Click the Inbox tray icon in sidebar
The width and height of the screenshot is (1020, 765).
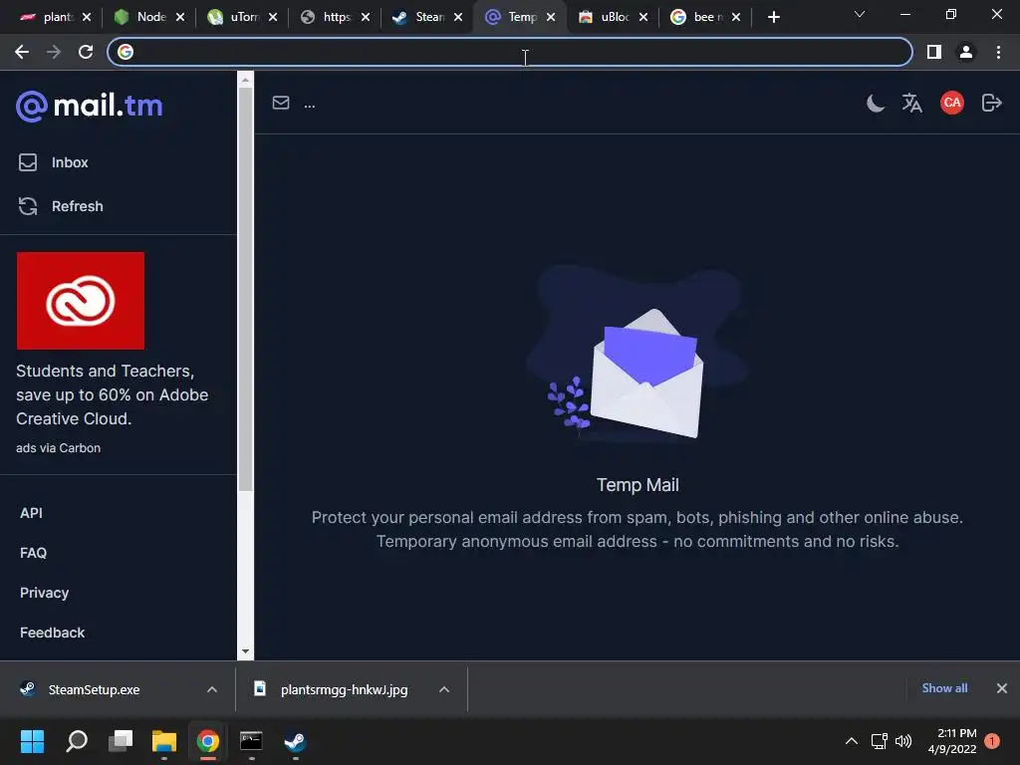click(28, 162)
